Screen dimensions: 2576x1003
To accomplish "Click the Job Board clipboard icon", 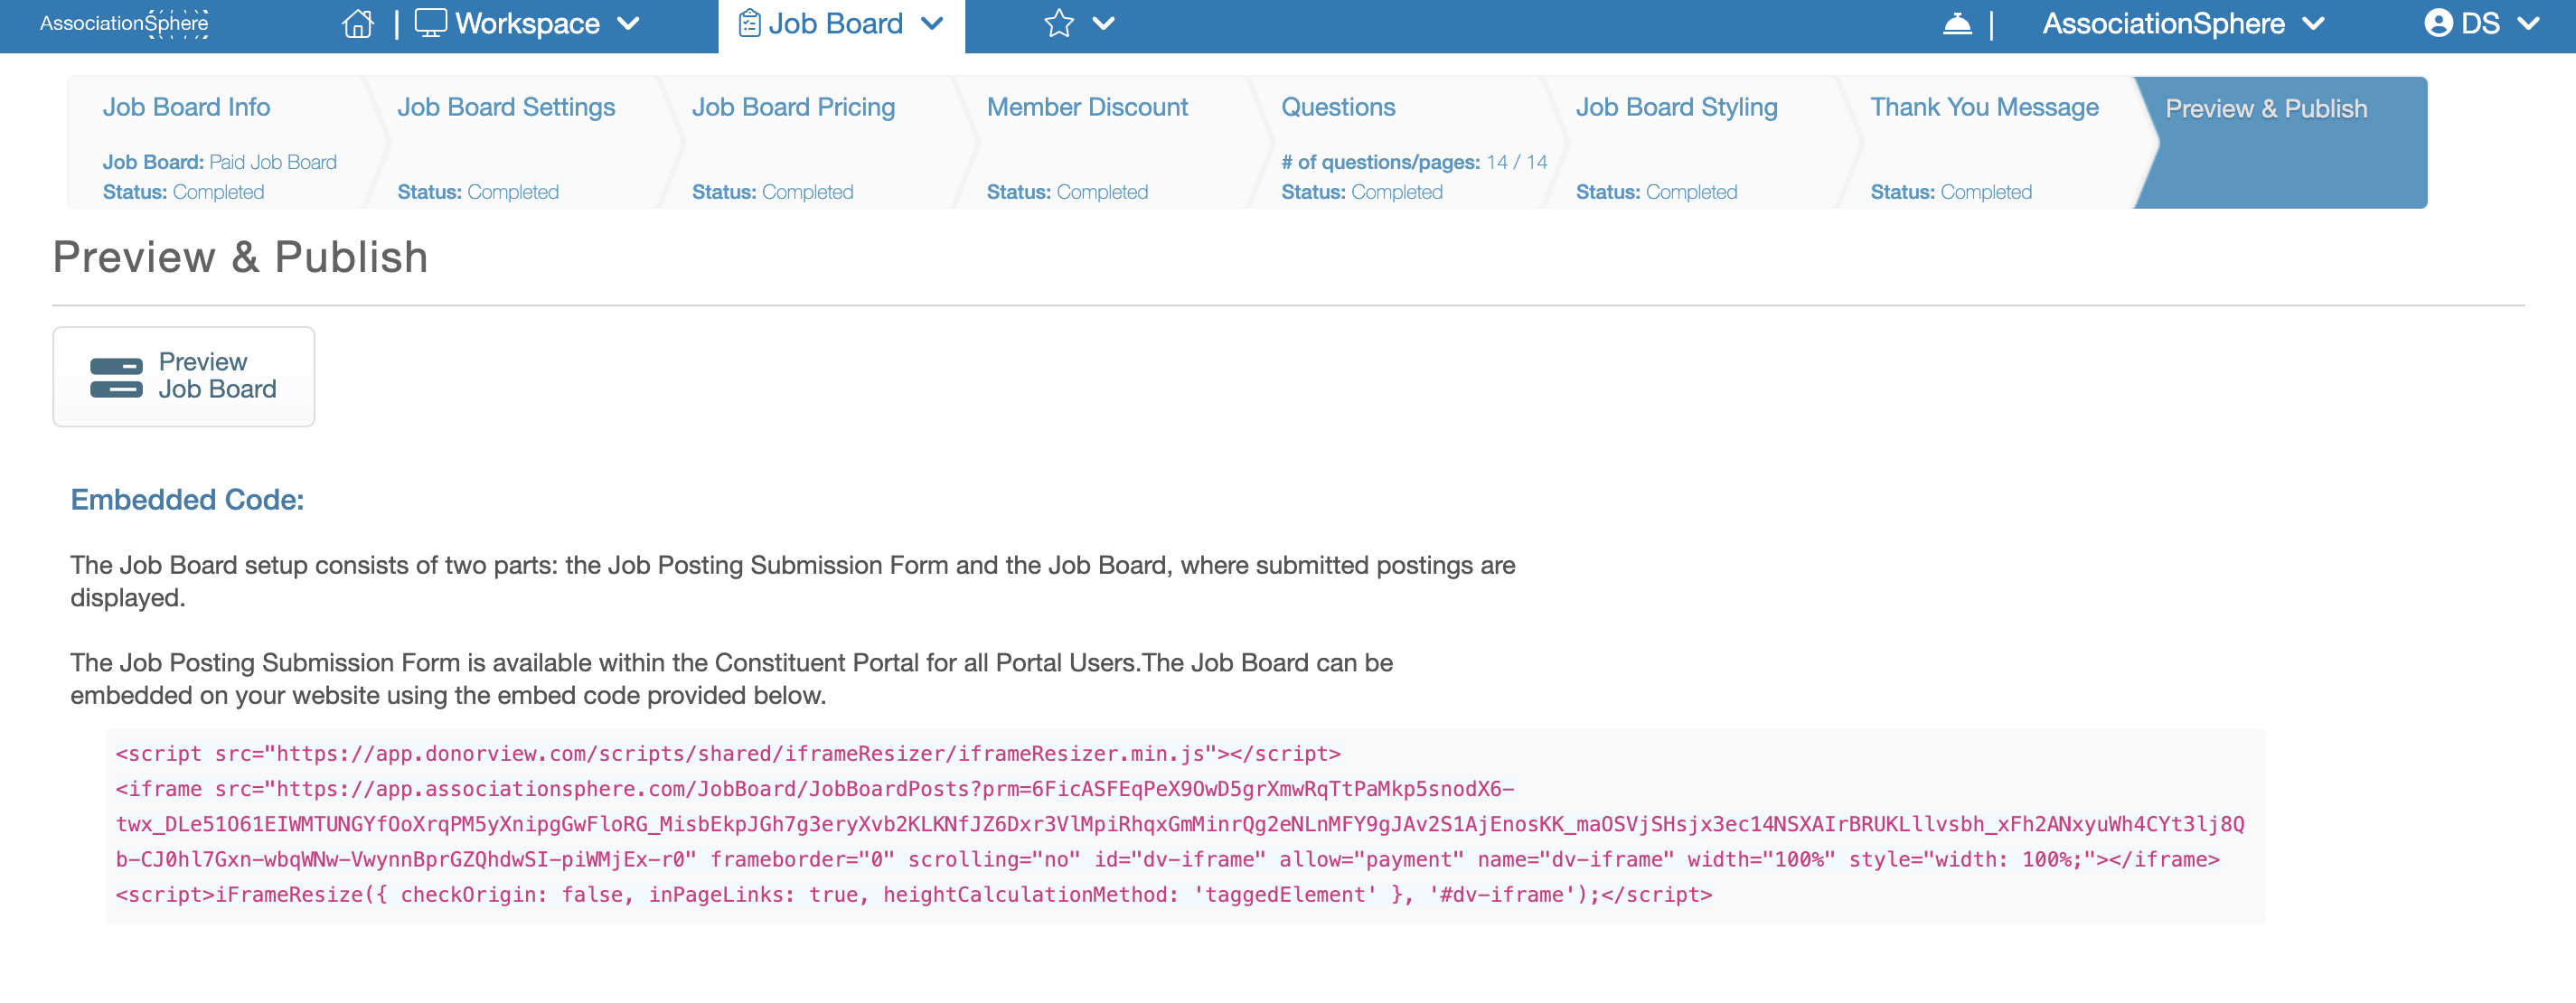I will (749, 23).
